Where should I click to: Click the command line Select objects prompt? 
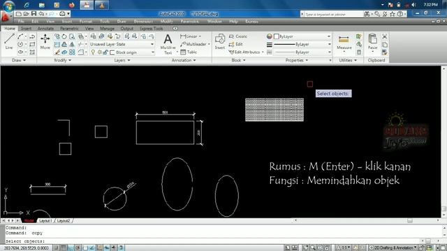point(25,241)
